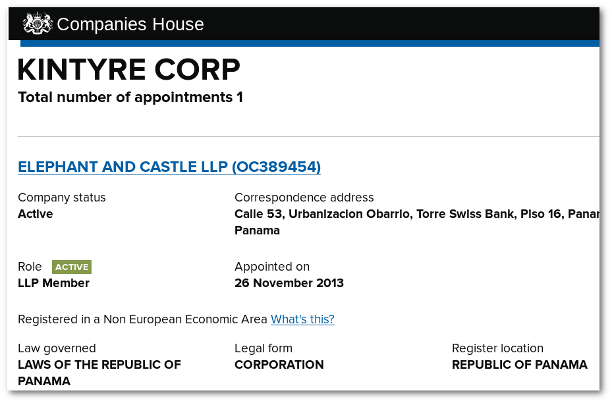Screen dimensions: 612x403
Task: Click the Total number of appointments text
Action: 130,97
